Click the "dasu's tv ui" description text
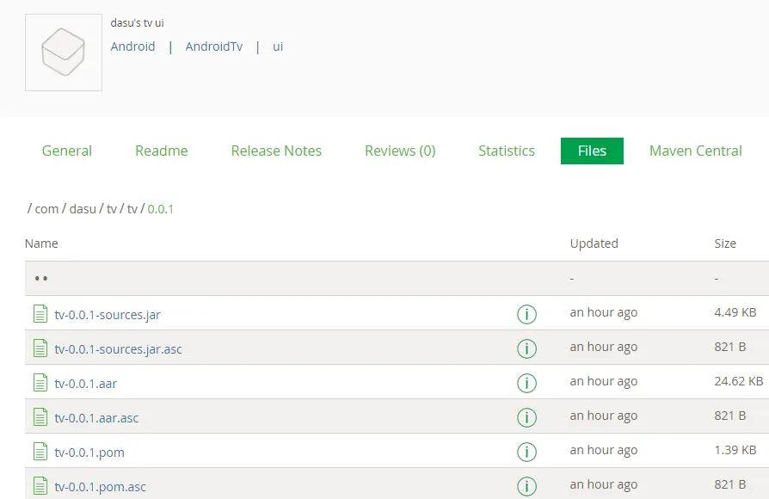 [138, 22]
